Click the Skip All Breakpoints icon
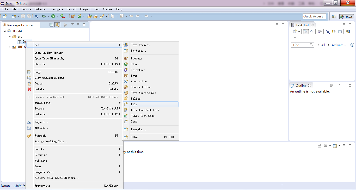 (x=36, y=16)
